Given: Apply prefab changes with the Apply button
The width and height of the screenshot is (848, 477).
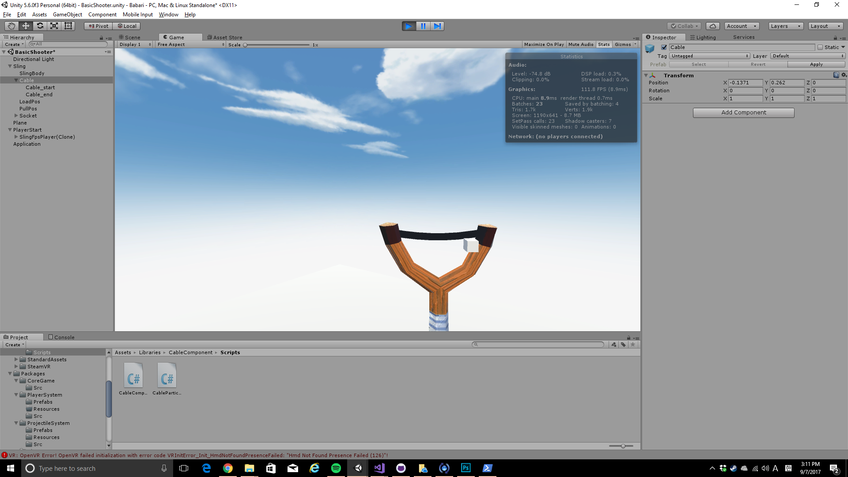Looking at the screenshot, I should point(816,64).
